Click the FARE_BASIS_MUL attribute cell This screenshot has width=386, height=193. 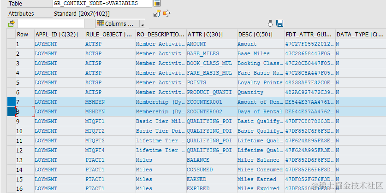tap(212, 73)
